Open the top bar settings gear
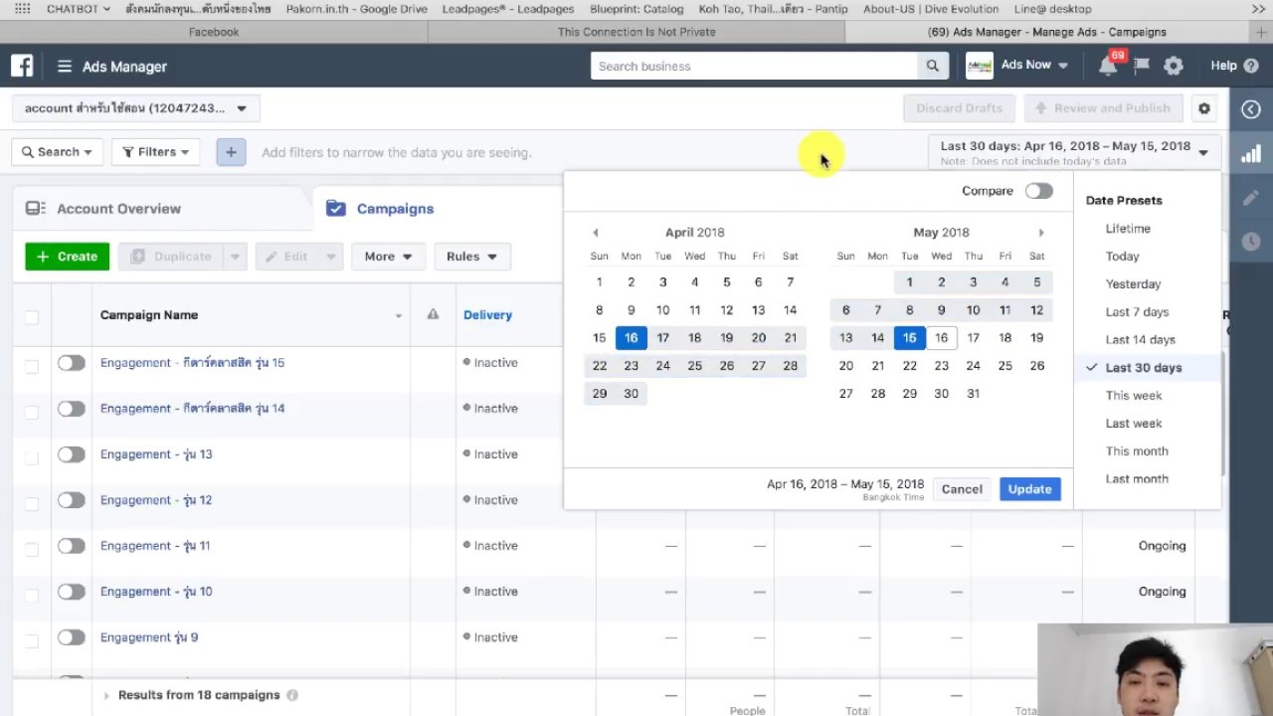1273x716 pixels. pos(1174,66)
